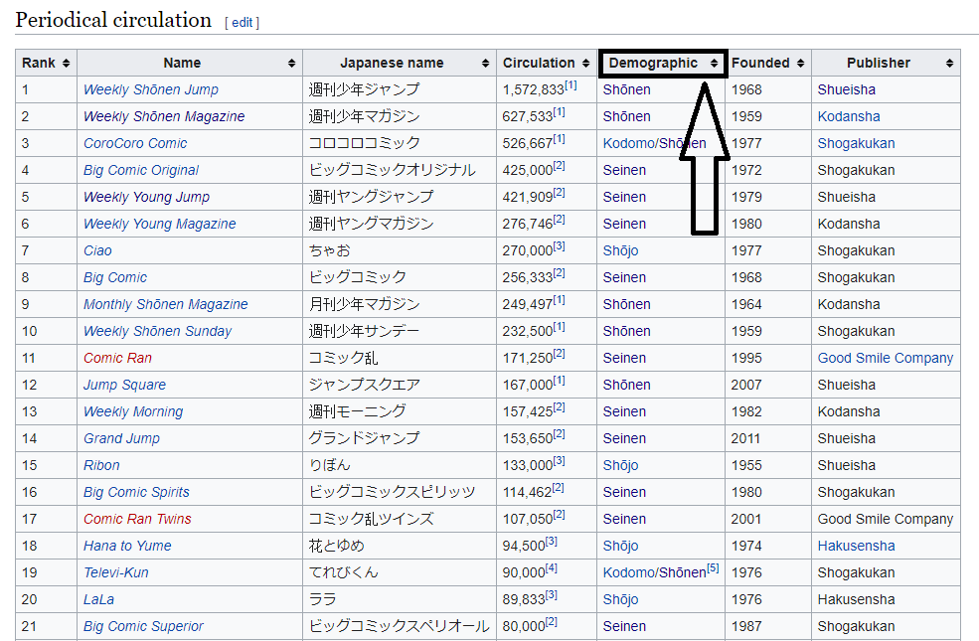The image size is (979, 641).
Task: Follow the CoroCoro Comic link
Action: pyautogui.click(x=134, y=143)
